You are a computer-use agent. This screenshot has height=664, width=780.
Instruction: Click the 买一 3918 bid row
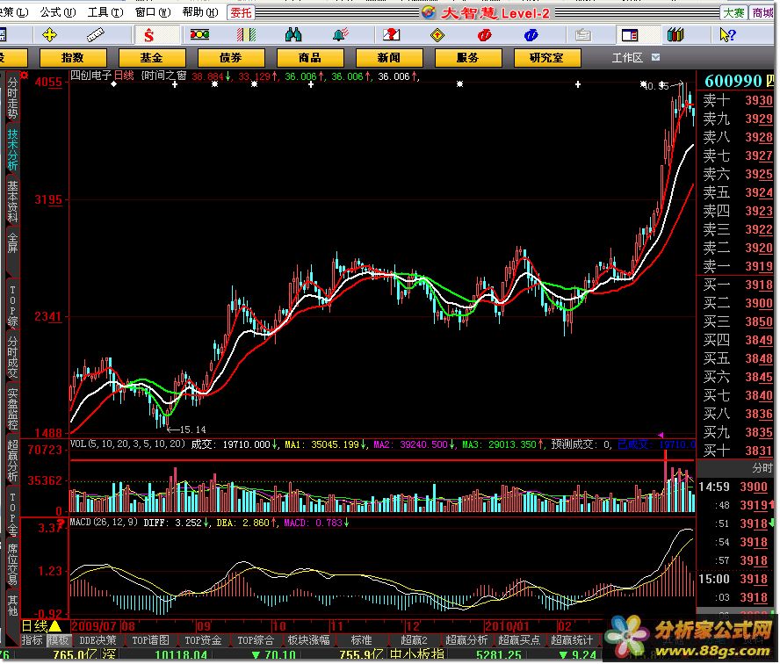pos(737,285)
